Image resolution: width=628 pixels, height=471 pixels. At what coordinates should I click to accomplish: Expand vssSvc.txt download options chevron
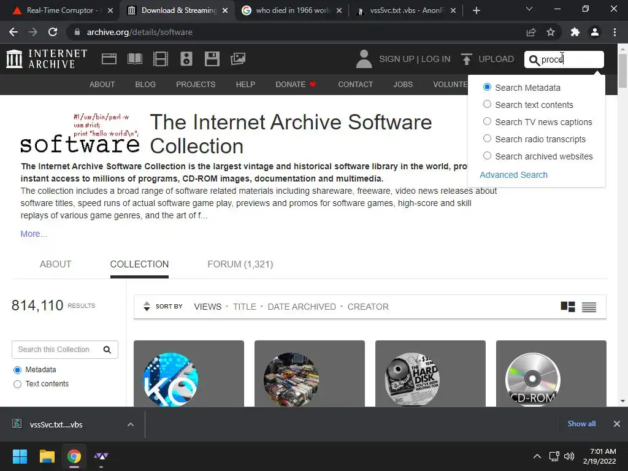point(131,424)
